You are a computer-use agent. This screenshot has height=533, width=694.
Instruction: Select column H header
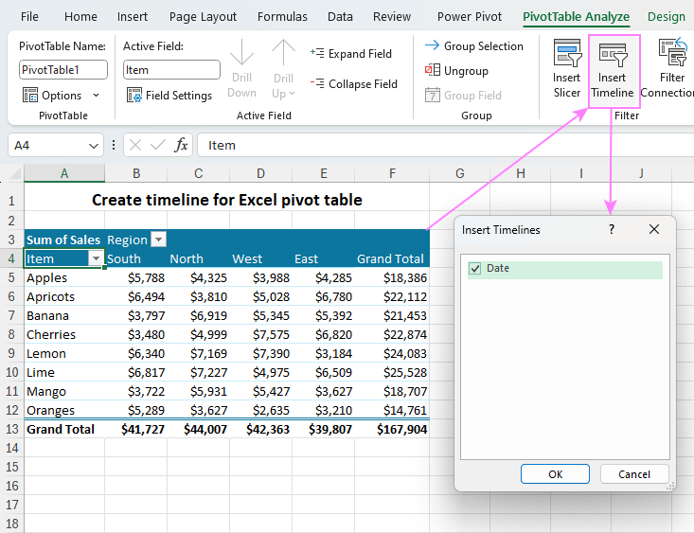(x=521, y=173)
